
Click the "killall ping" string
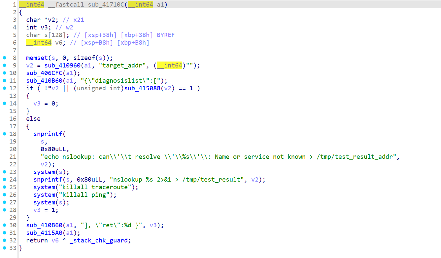84,195
